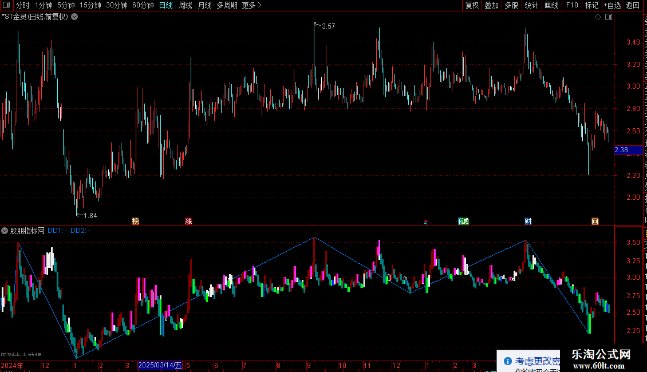Click the diamond icon in chart corner
Image resolution: width=647 pixels, height=372 pixels.
598,17
